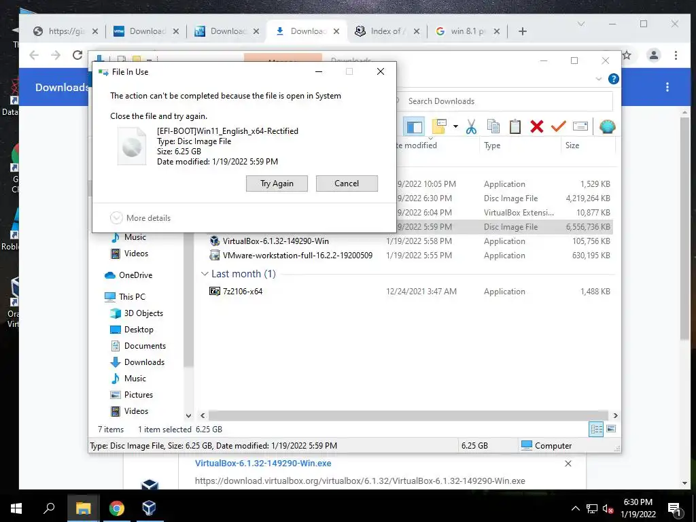696x522 pixels.
Task: Click the Search Downloads field
Action: click(x=506, y=101)
